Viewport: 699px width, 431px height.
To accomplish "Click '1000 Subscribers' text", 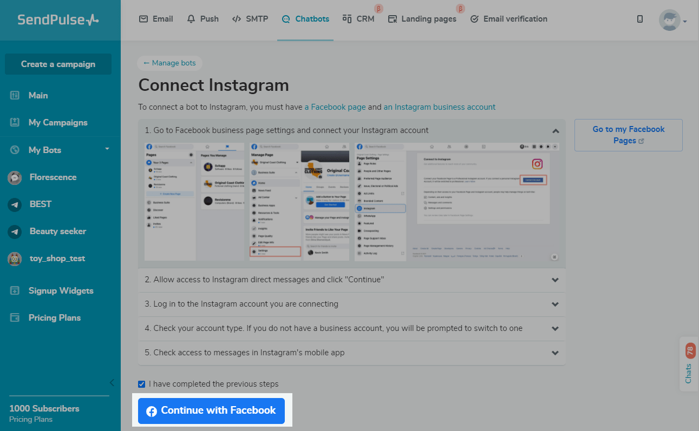I will (44, 408).
